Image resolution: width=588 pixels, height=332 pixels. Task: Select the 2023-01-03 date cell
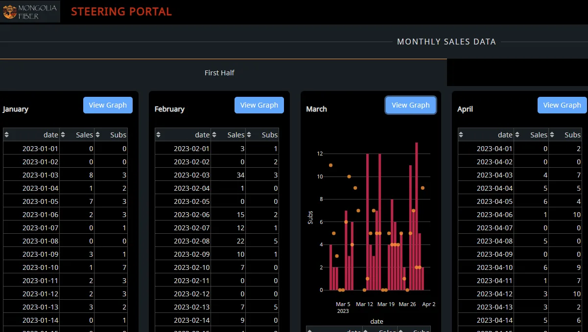click(32, 175)
